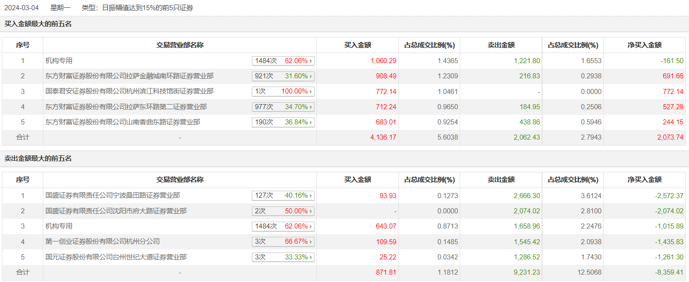Click the 卖出金额最大的前五名 section heading

click(x=38, y=159)
